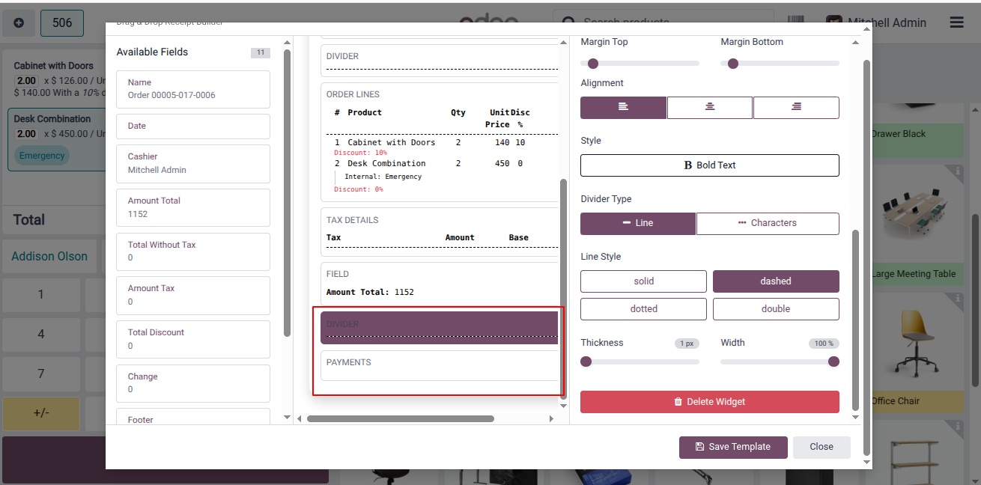This screenshot has height=485, width=981.
Task: Click the search icon in product search
Action: coord(569,22)
